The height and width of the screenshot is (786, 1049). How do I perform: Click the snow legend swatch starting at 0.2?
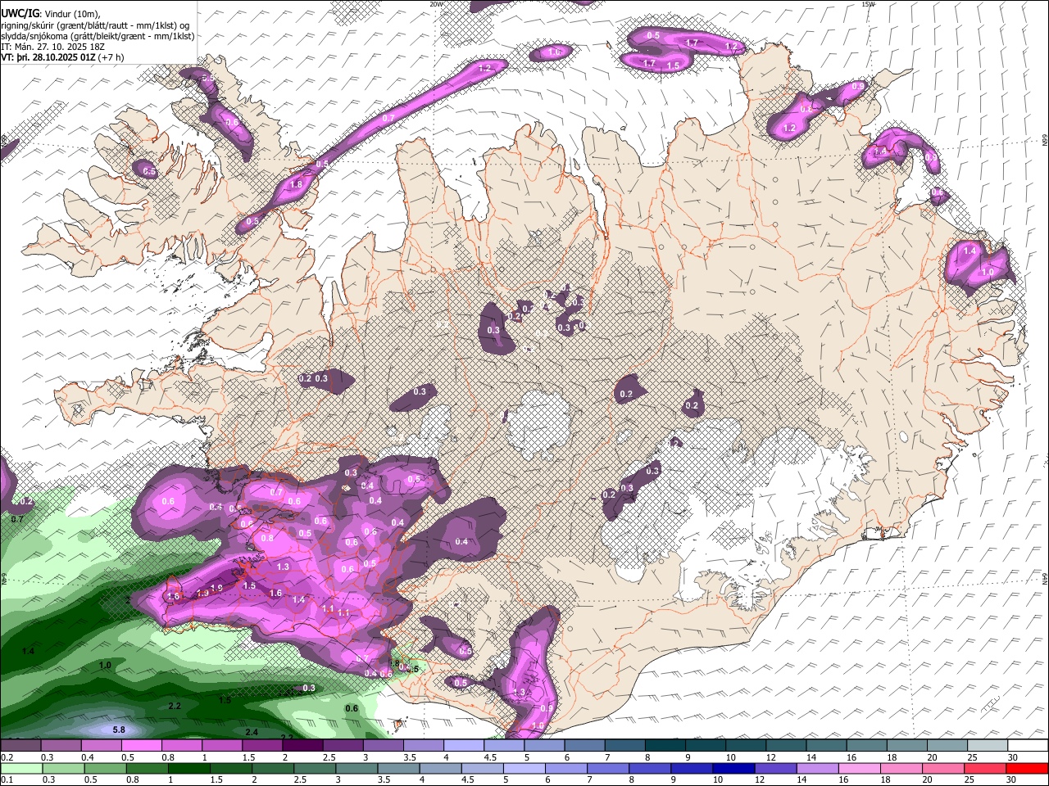click(x=20, y=746)
